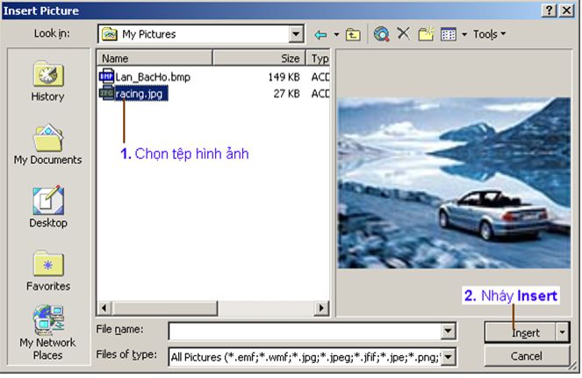Click the car picture preview
582x378 pixels.
pyautogui.click(x=454, y=182)
